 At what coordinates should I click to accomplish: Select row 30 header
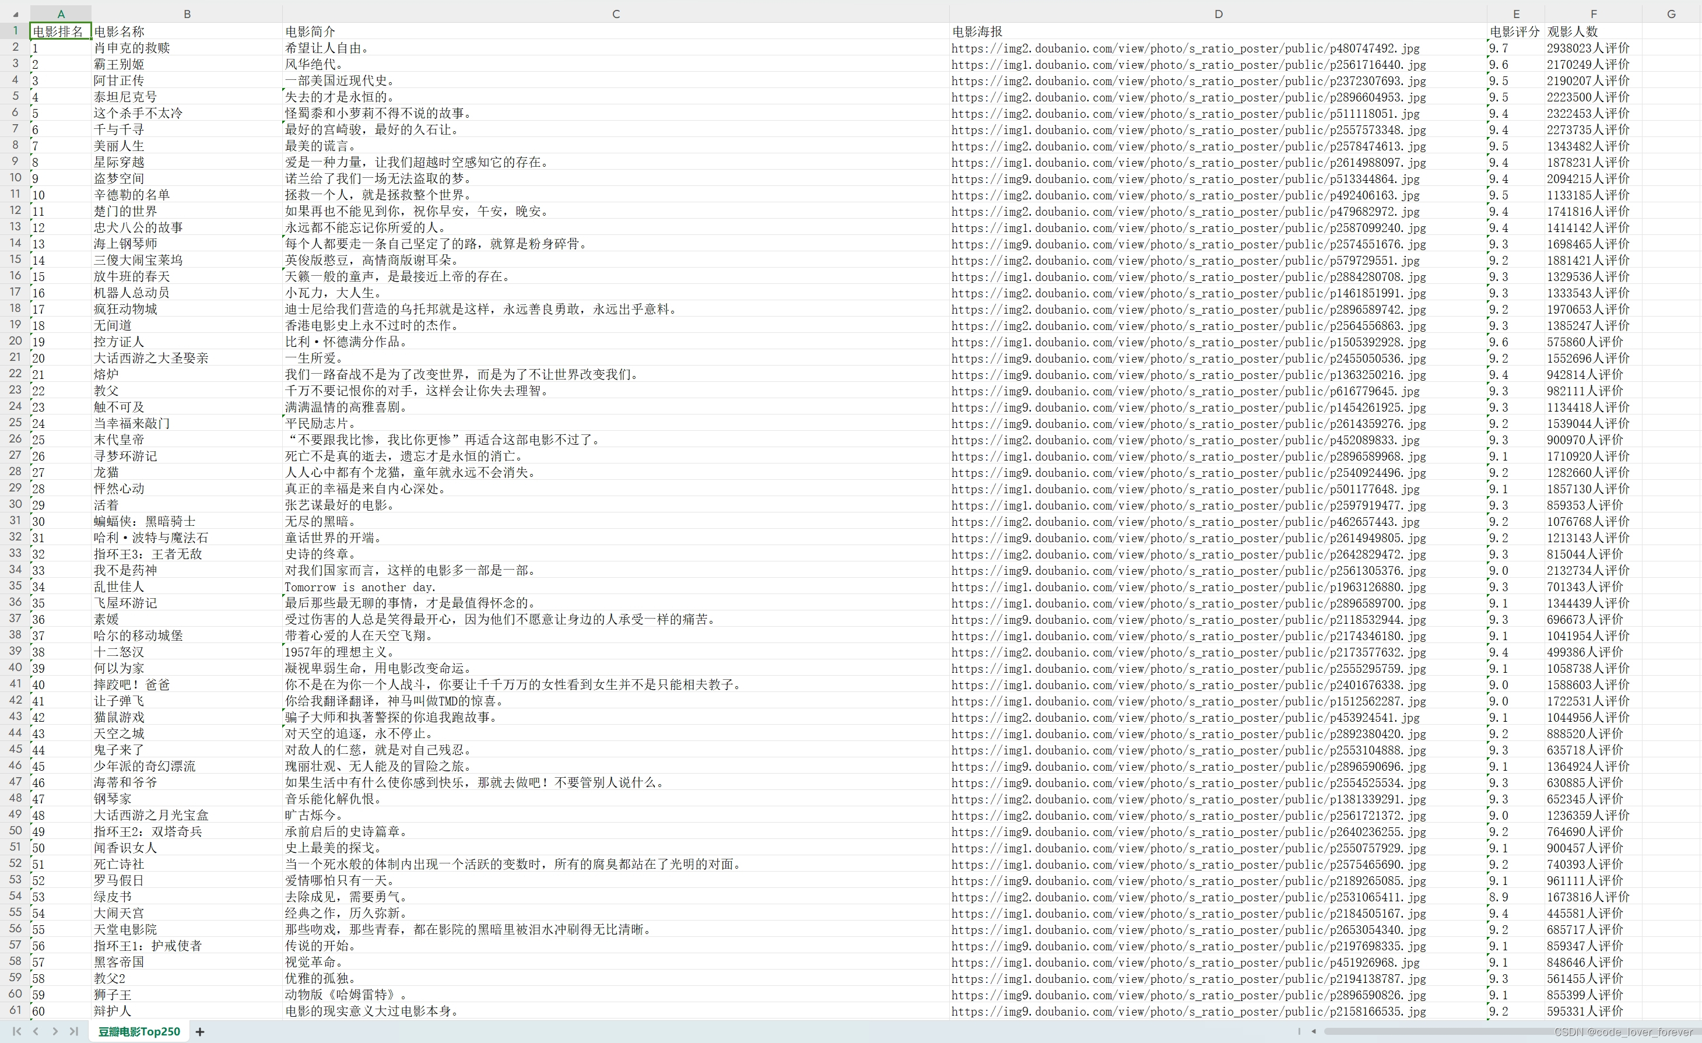[x=15, y=504]
